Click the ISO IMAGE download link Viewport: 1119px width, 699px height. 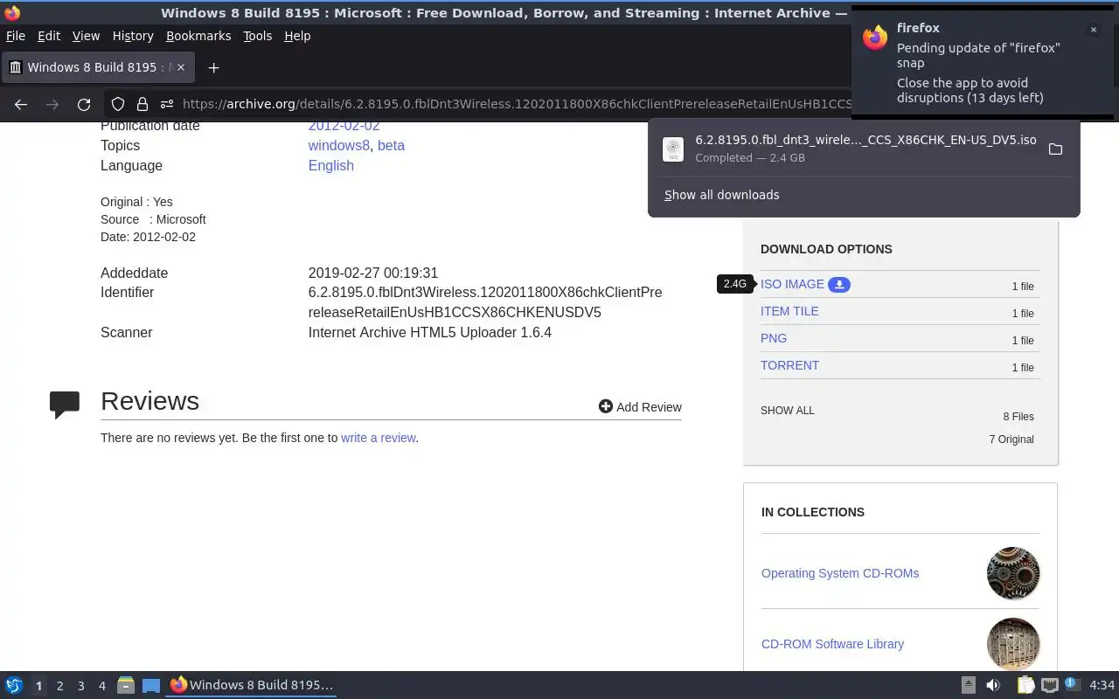[x=792, y=284]
